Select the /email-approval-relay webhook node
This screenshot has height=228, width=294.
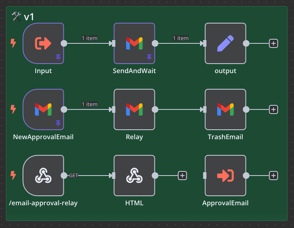point(43,176)
